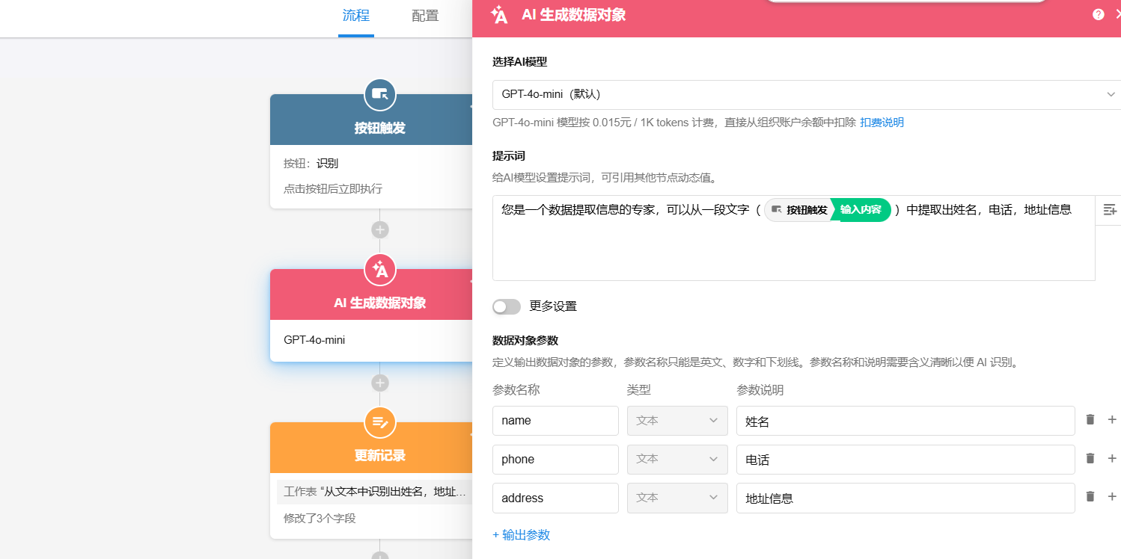1121x559 pixels.
Task: Add a row after the address parameter
Action: (x=1112, y=497)
